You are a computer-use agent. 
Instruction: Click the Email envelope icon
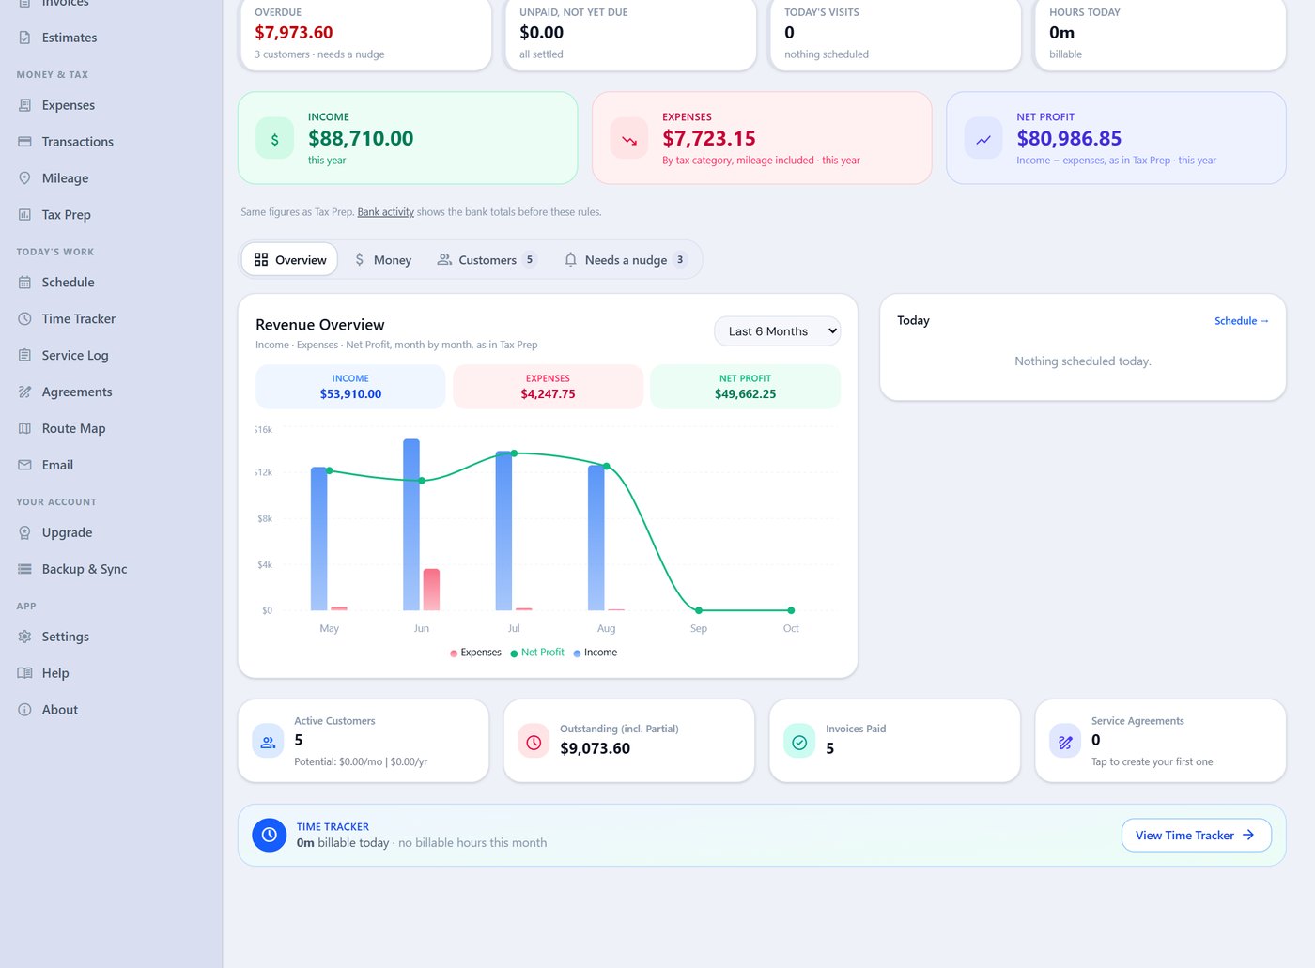(x=24, y=466)
